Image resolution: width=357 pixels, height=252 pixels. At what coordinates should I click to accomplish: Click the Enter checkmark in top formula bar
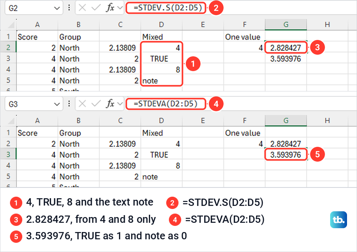[x=96, y=8]
